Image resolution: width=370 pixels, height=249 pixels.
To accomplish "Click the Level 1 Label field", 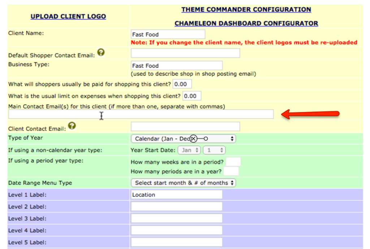I will [177, 194].
